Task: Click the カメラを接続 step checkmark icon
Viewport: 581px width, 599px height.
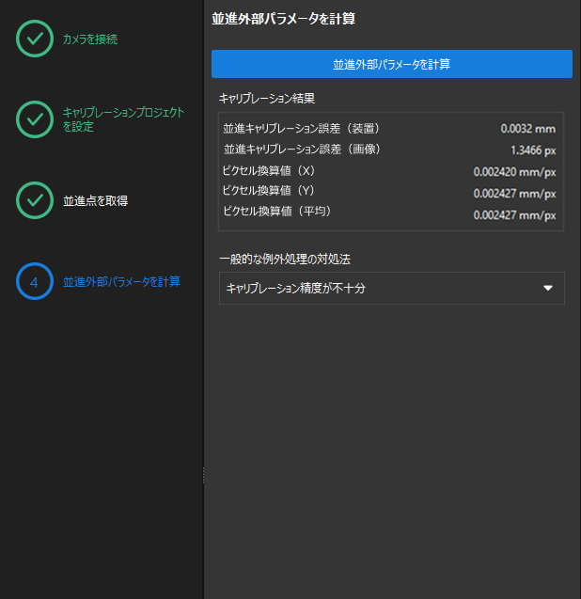Action: (x=35, y=39)
